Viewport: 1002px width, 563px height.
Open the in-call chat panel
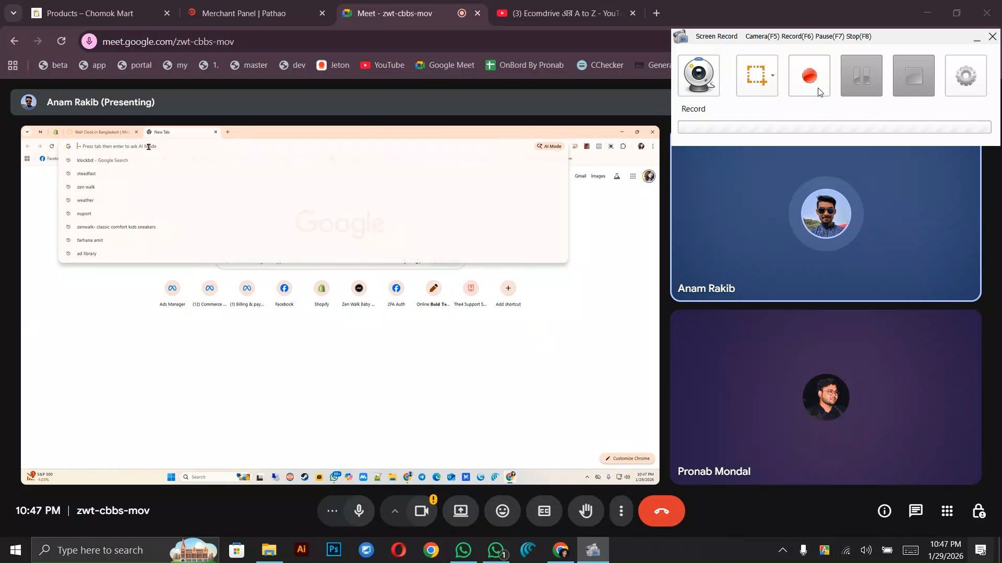(x=915, y=511)
